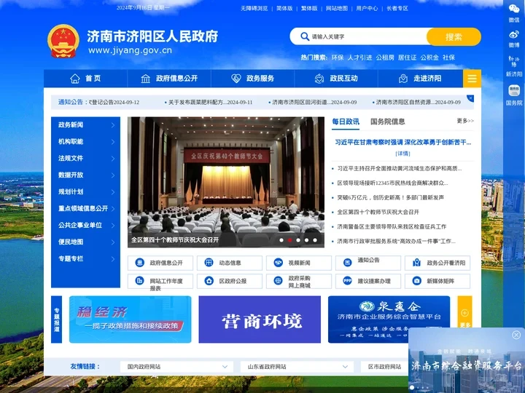Open 用户中心 in top bar
This screenshot has width=525, height=393.
click(367, 8)
